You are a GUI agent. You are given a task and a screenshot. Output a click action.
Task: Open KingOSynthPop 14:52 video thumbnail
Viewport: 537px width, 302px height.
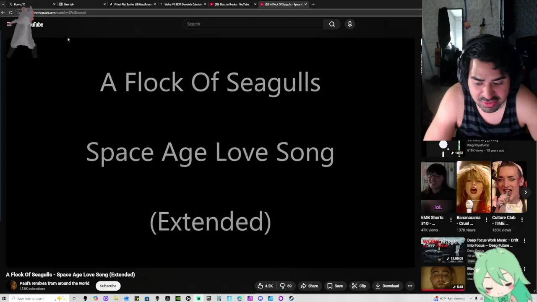pyautogui.click(x=443, y=148)
